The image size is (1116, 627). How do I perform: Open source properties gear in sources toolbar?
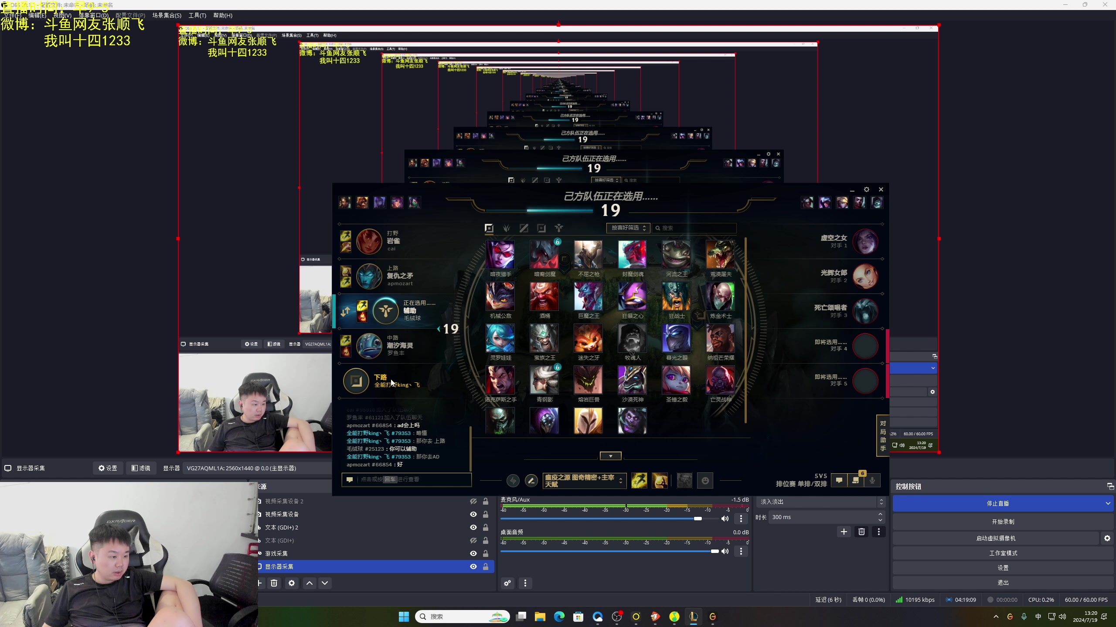click(x=292, y=583)
